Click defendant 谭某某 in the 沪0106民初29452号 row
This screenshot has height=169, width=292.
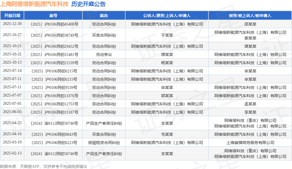250,46
